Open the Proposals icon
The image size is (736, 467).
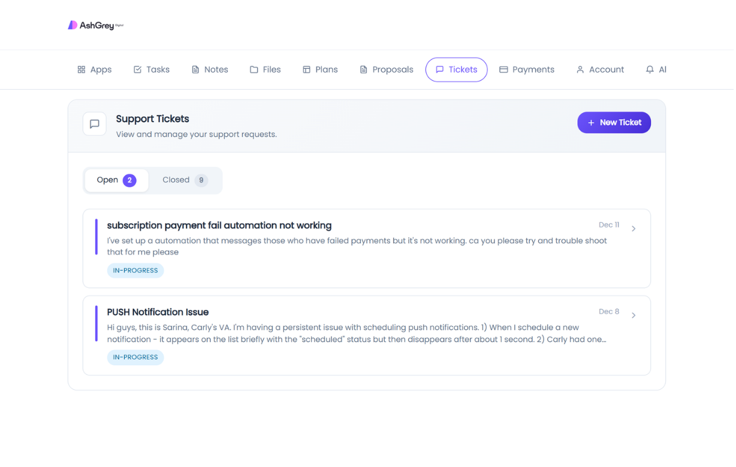363,69
